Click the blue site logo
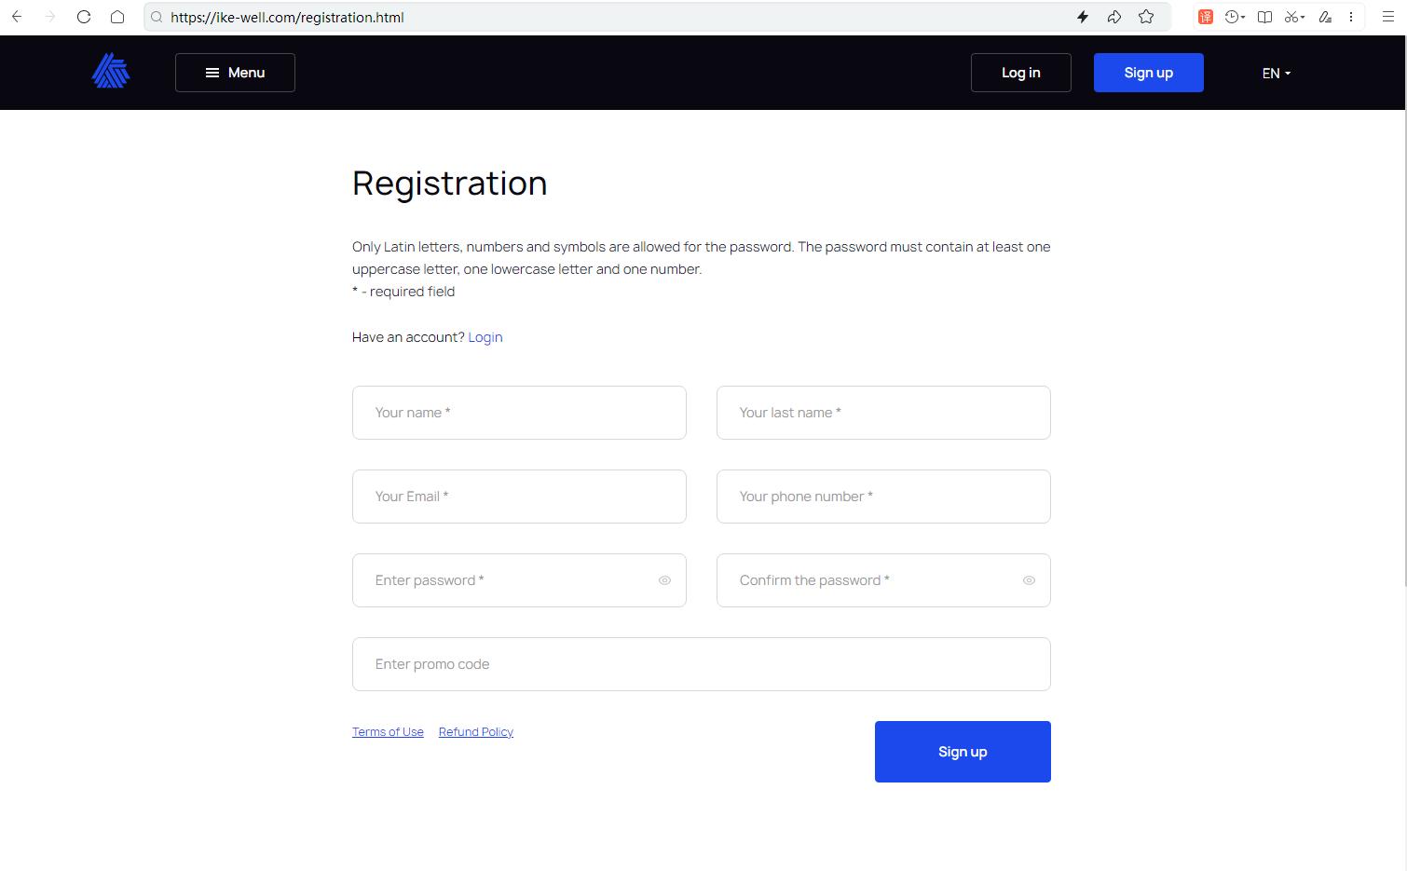1407x871 pixels. coord(111,72)
